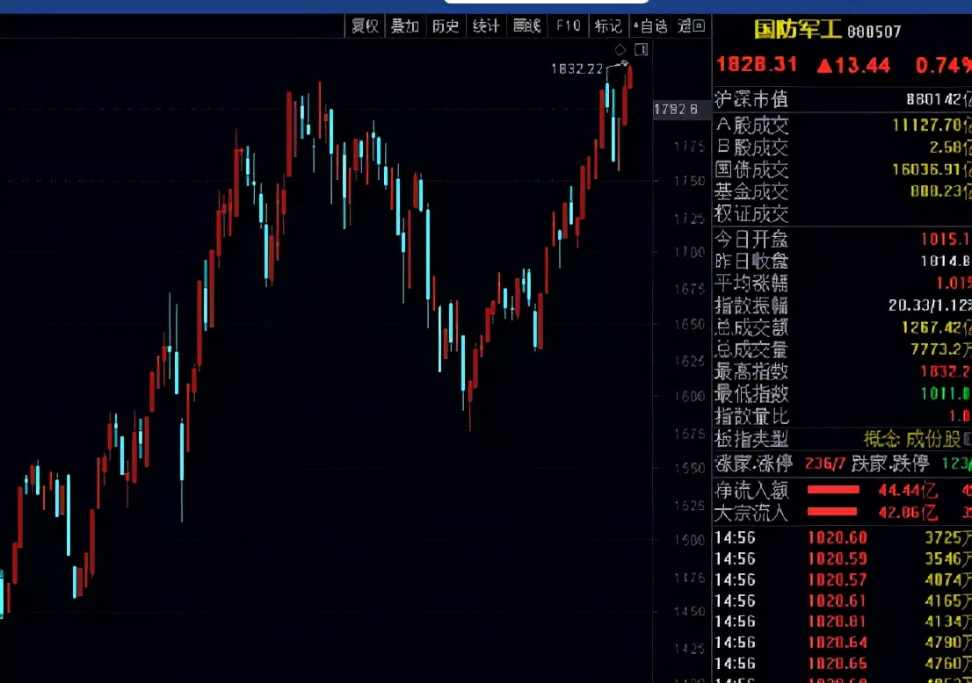Open the 复权 adjustment menu

(x=365, y=26)
